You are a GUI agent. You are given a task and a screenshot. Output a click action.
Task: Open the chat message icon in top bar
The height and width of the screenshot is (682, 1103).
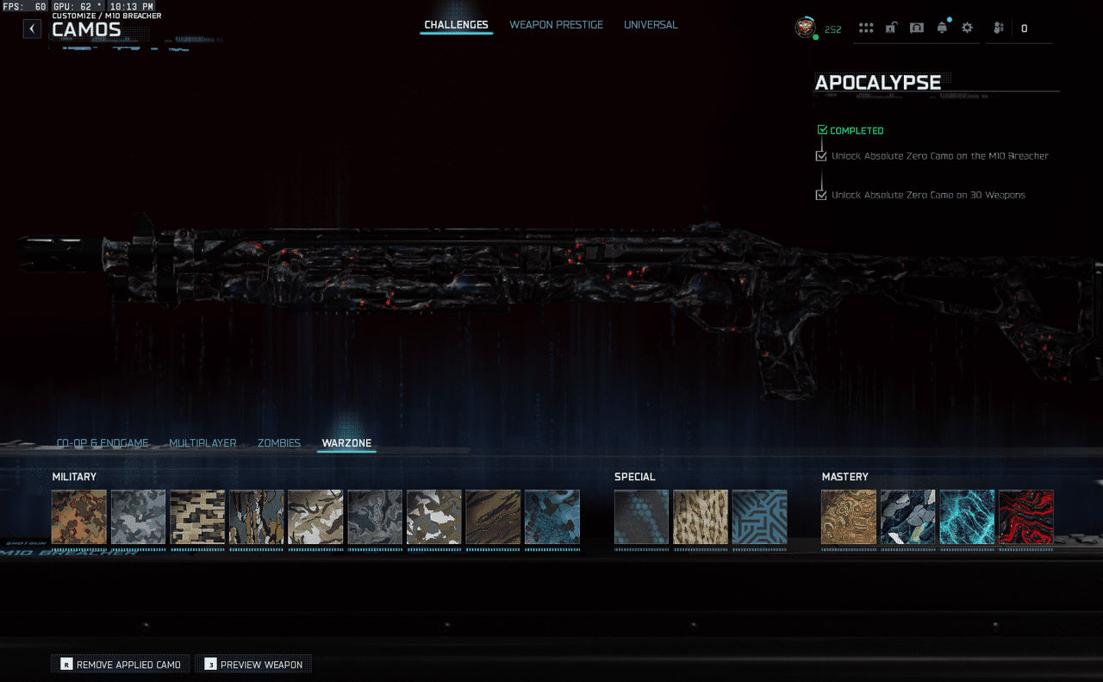917,28
